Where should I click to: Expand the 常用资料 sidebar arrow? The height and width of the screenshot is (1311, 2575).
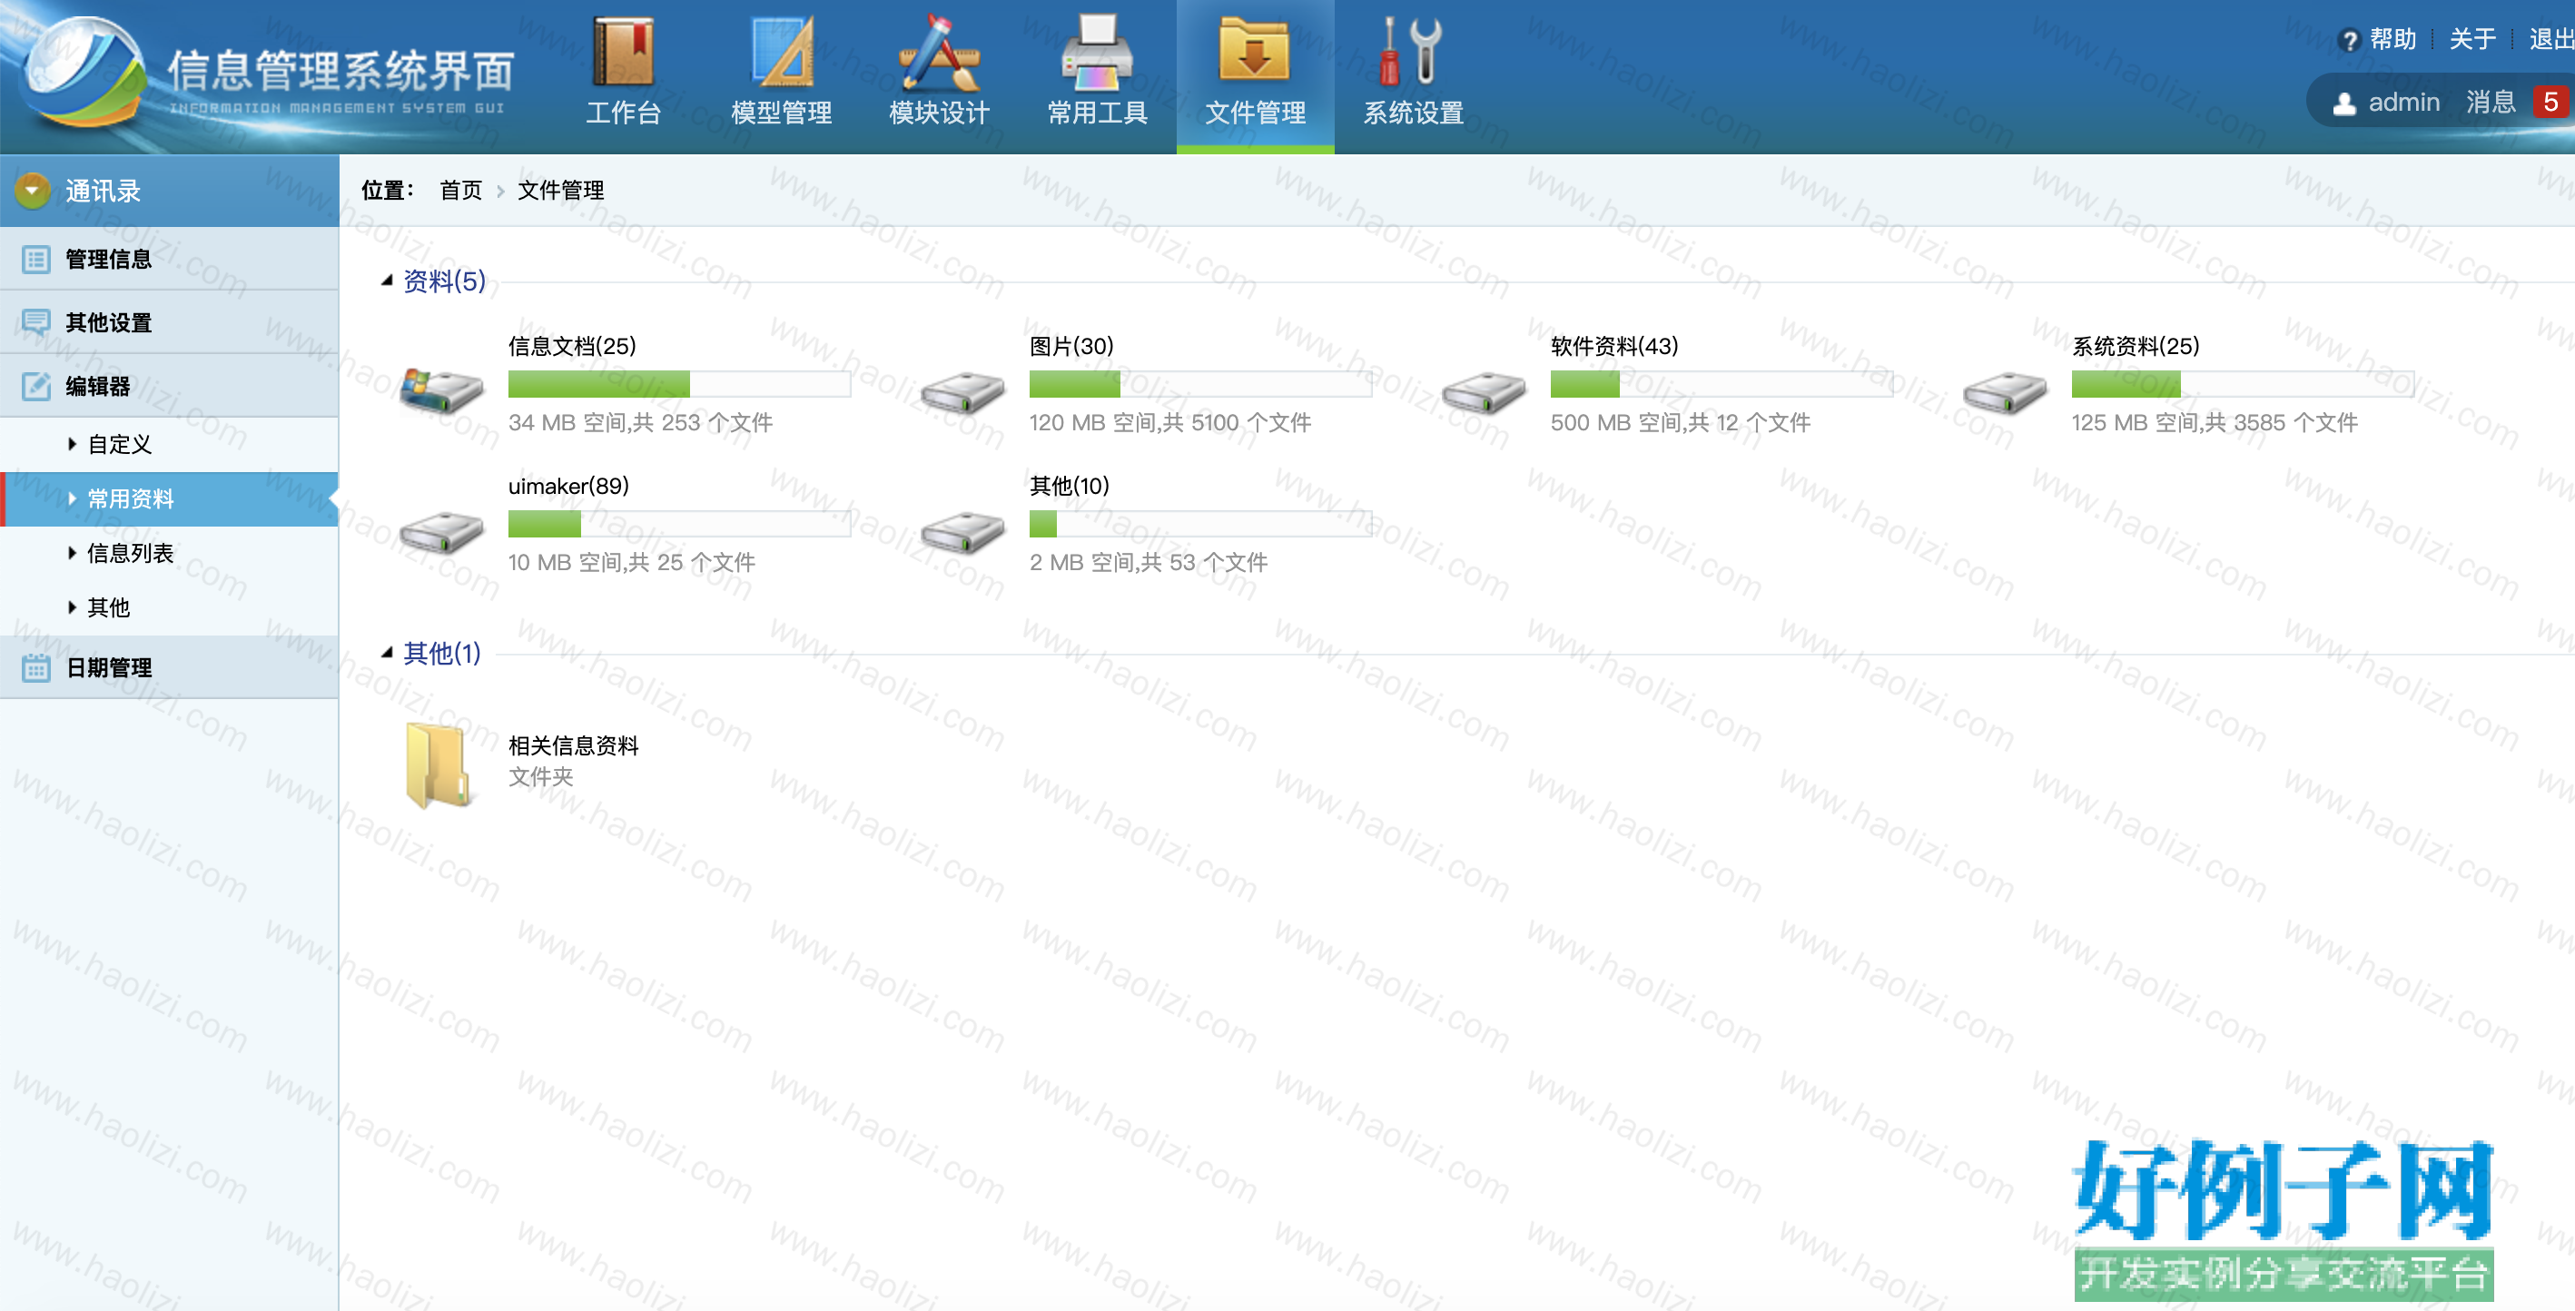72,498
